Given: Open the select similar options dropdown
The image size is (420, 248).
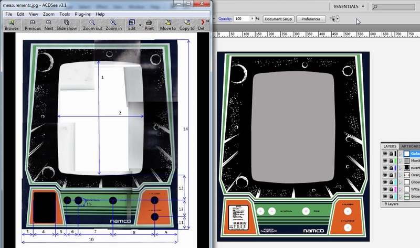Looking at the screenshot, I should pos(338,19).
